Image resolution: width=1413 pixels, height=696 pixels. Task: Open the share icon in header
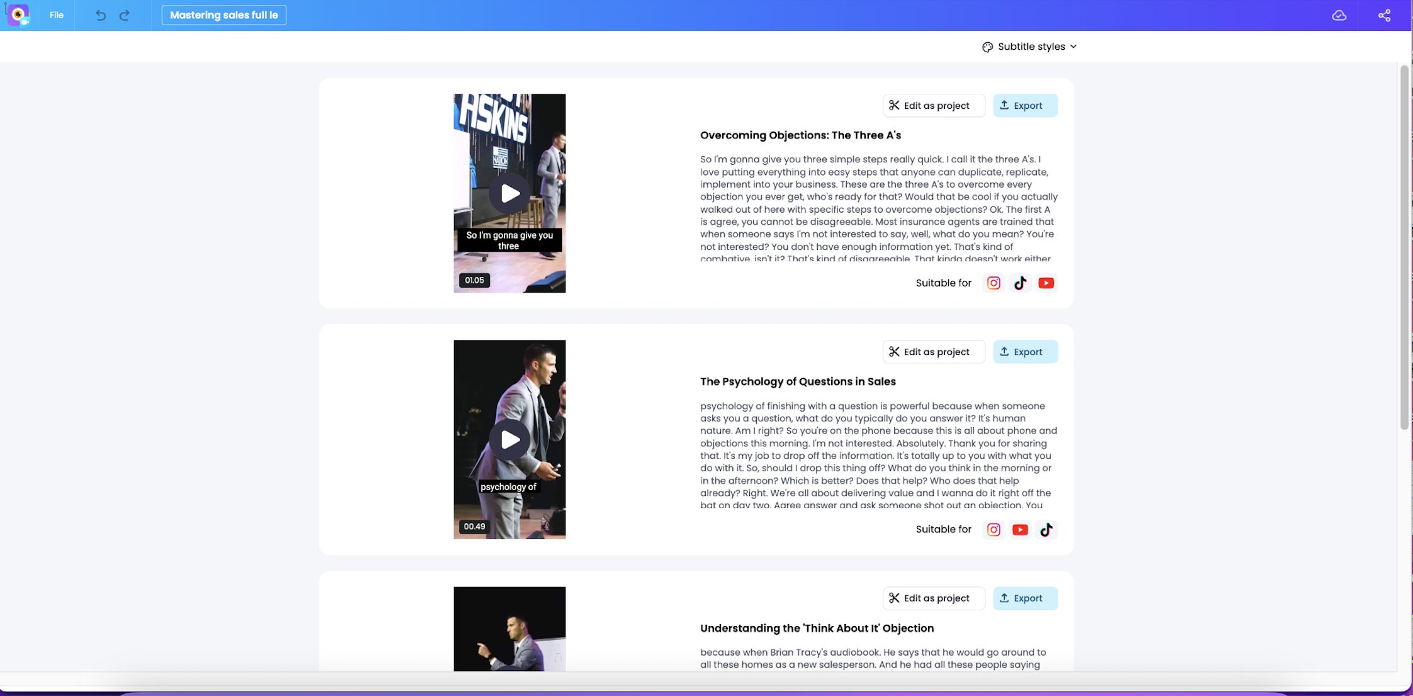tap(1384, 15)
